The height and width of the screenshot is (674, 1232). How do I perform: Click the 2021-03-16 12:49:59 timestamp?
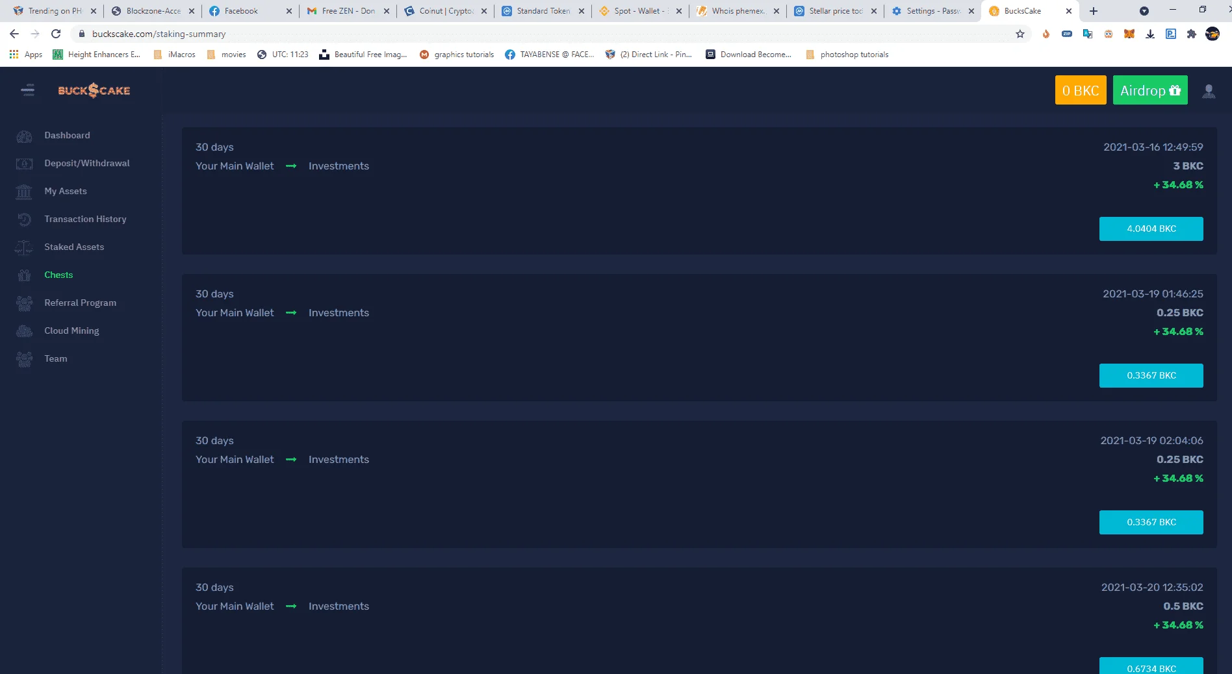pos(1153,147)
